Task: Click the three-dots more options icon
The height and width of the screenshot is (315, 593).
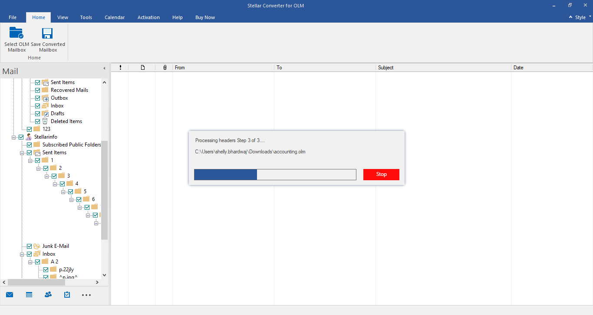Action: click(86, 295)
